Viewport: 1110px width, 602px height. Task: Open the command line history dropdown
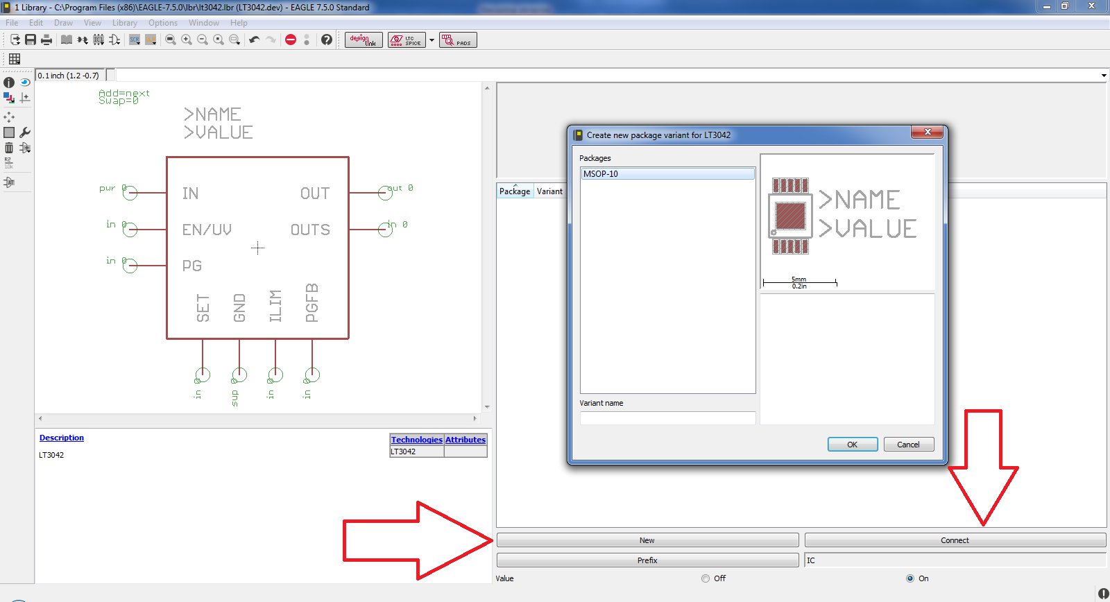tap(1103, 75)
